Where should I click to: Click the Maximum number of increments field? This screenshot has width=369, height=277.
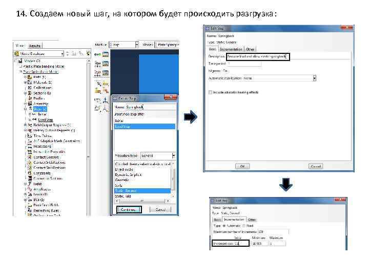273,232
